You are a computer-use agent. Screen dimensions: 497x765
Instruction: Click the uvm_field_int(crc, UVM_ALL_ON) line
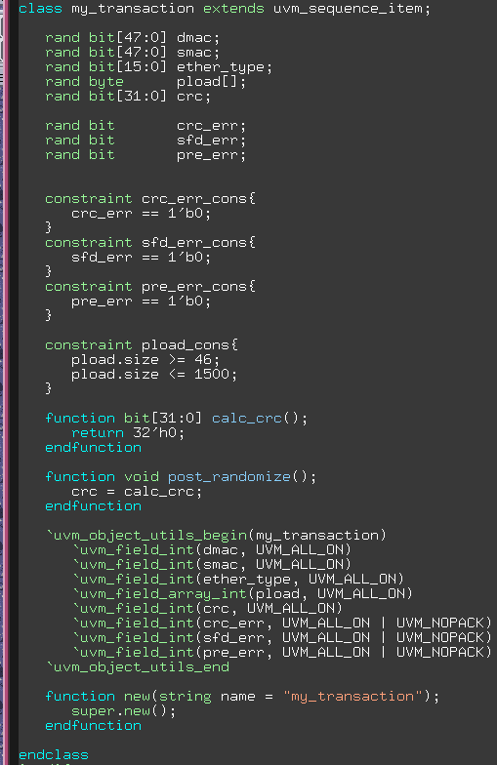[x=207, y=609]
